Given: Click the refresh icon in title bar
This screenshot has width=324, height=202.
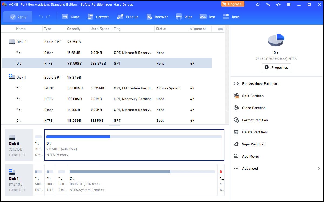Looking at the screenshot, I should [x=278, y=5].
